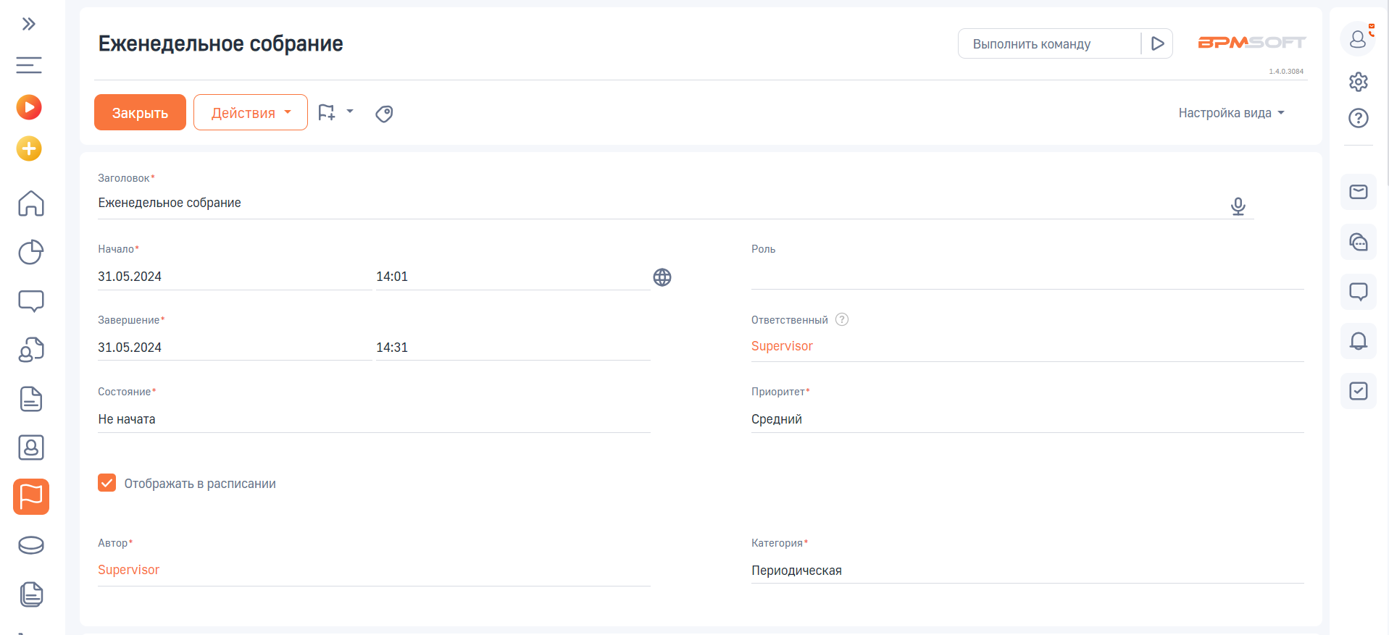The width and height of the screenshot is (1389, 635).
Task: Click the microphone icon in the title field
Action: (x=1238, y=206)
